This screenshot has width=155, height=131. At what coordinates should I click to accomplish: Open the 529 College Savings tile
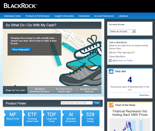[x=90, y=118]
